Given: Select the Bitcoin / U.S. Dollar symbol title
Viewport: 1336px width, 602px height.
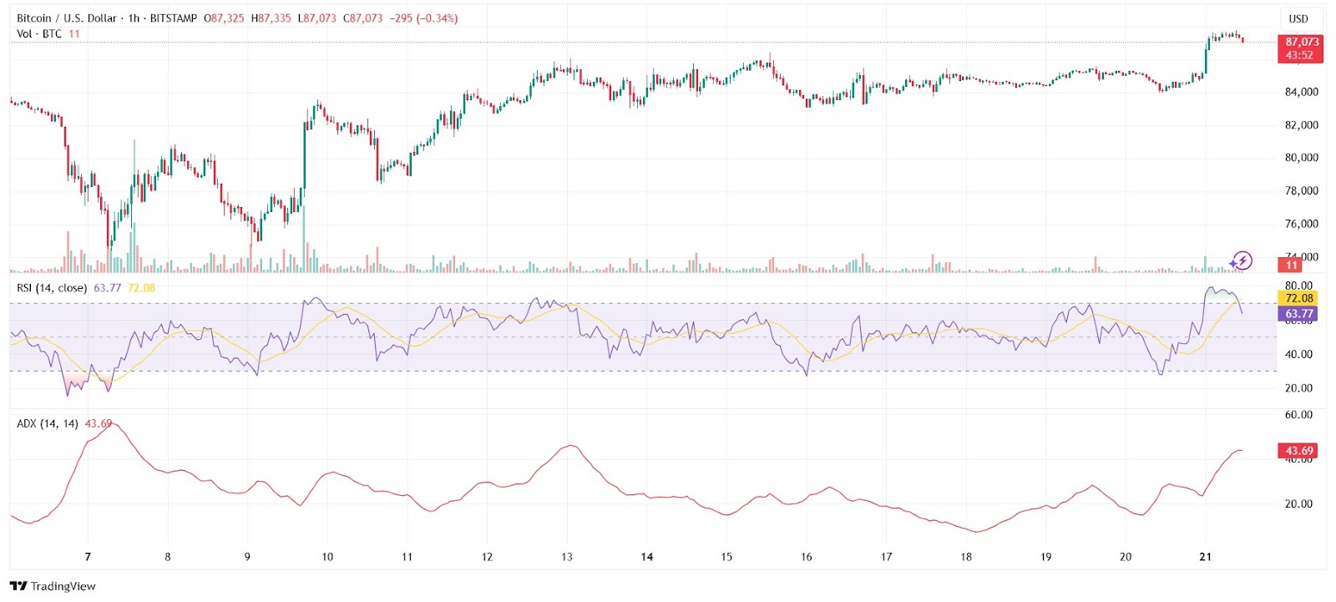Looking at the screenshot, I should point(67,18).
